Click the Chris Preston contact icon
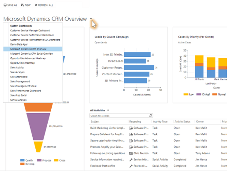227x171 pixels. pyautogui.click(x=131, y=153)
